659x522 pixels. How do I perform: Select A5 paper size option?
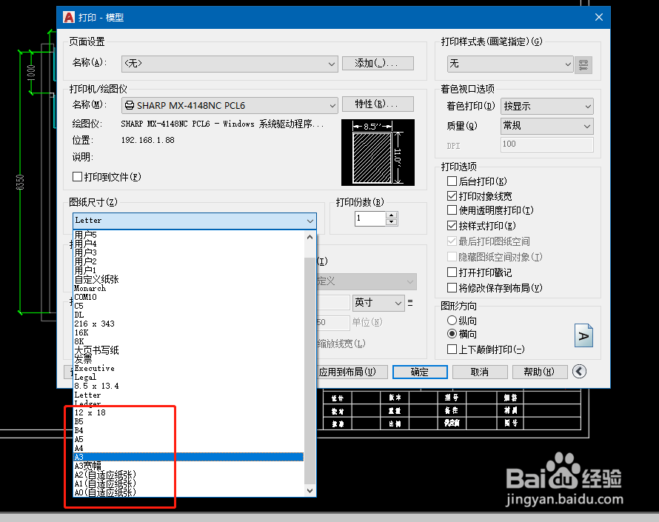[189, 439]
